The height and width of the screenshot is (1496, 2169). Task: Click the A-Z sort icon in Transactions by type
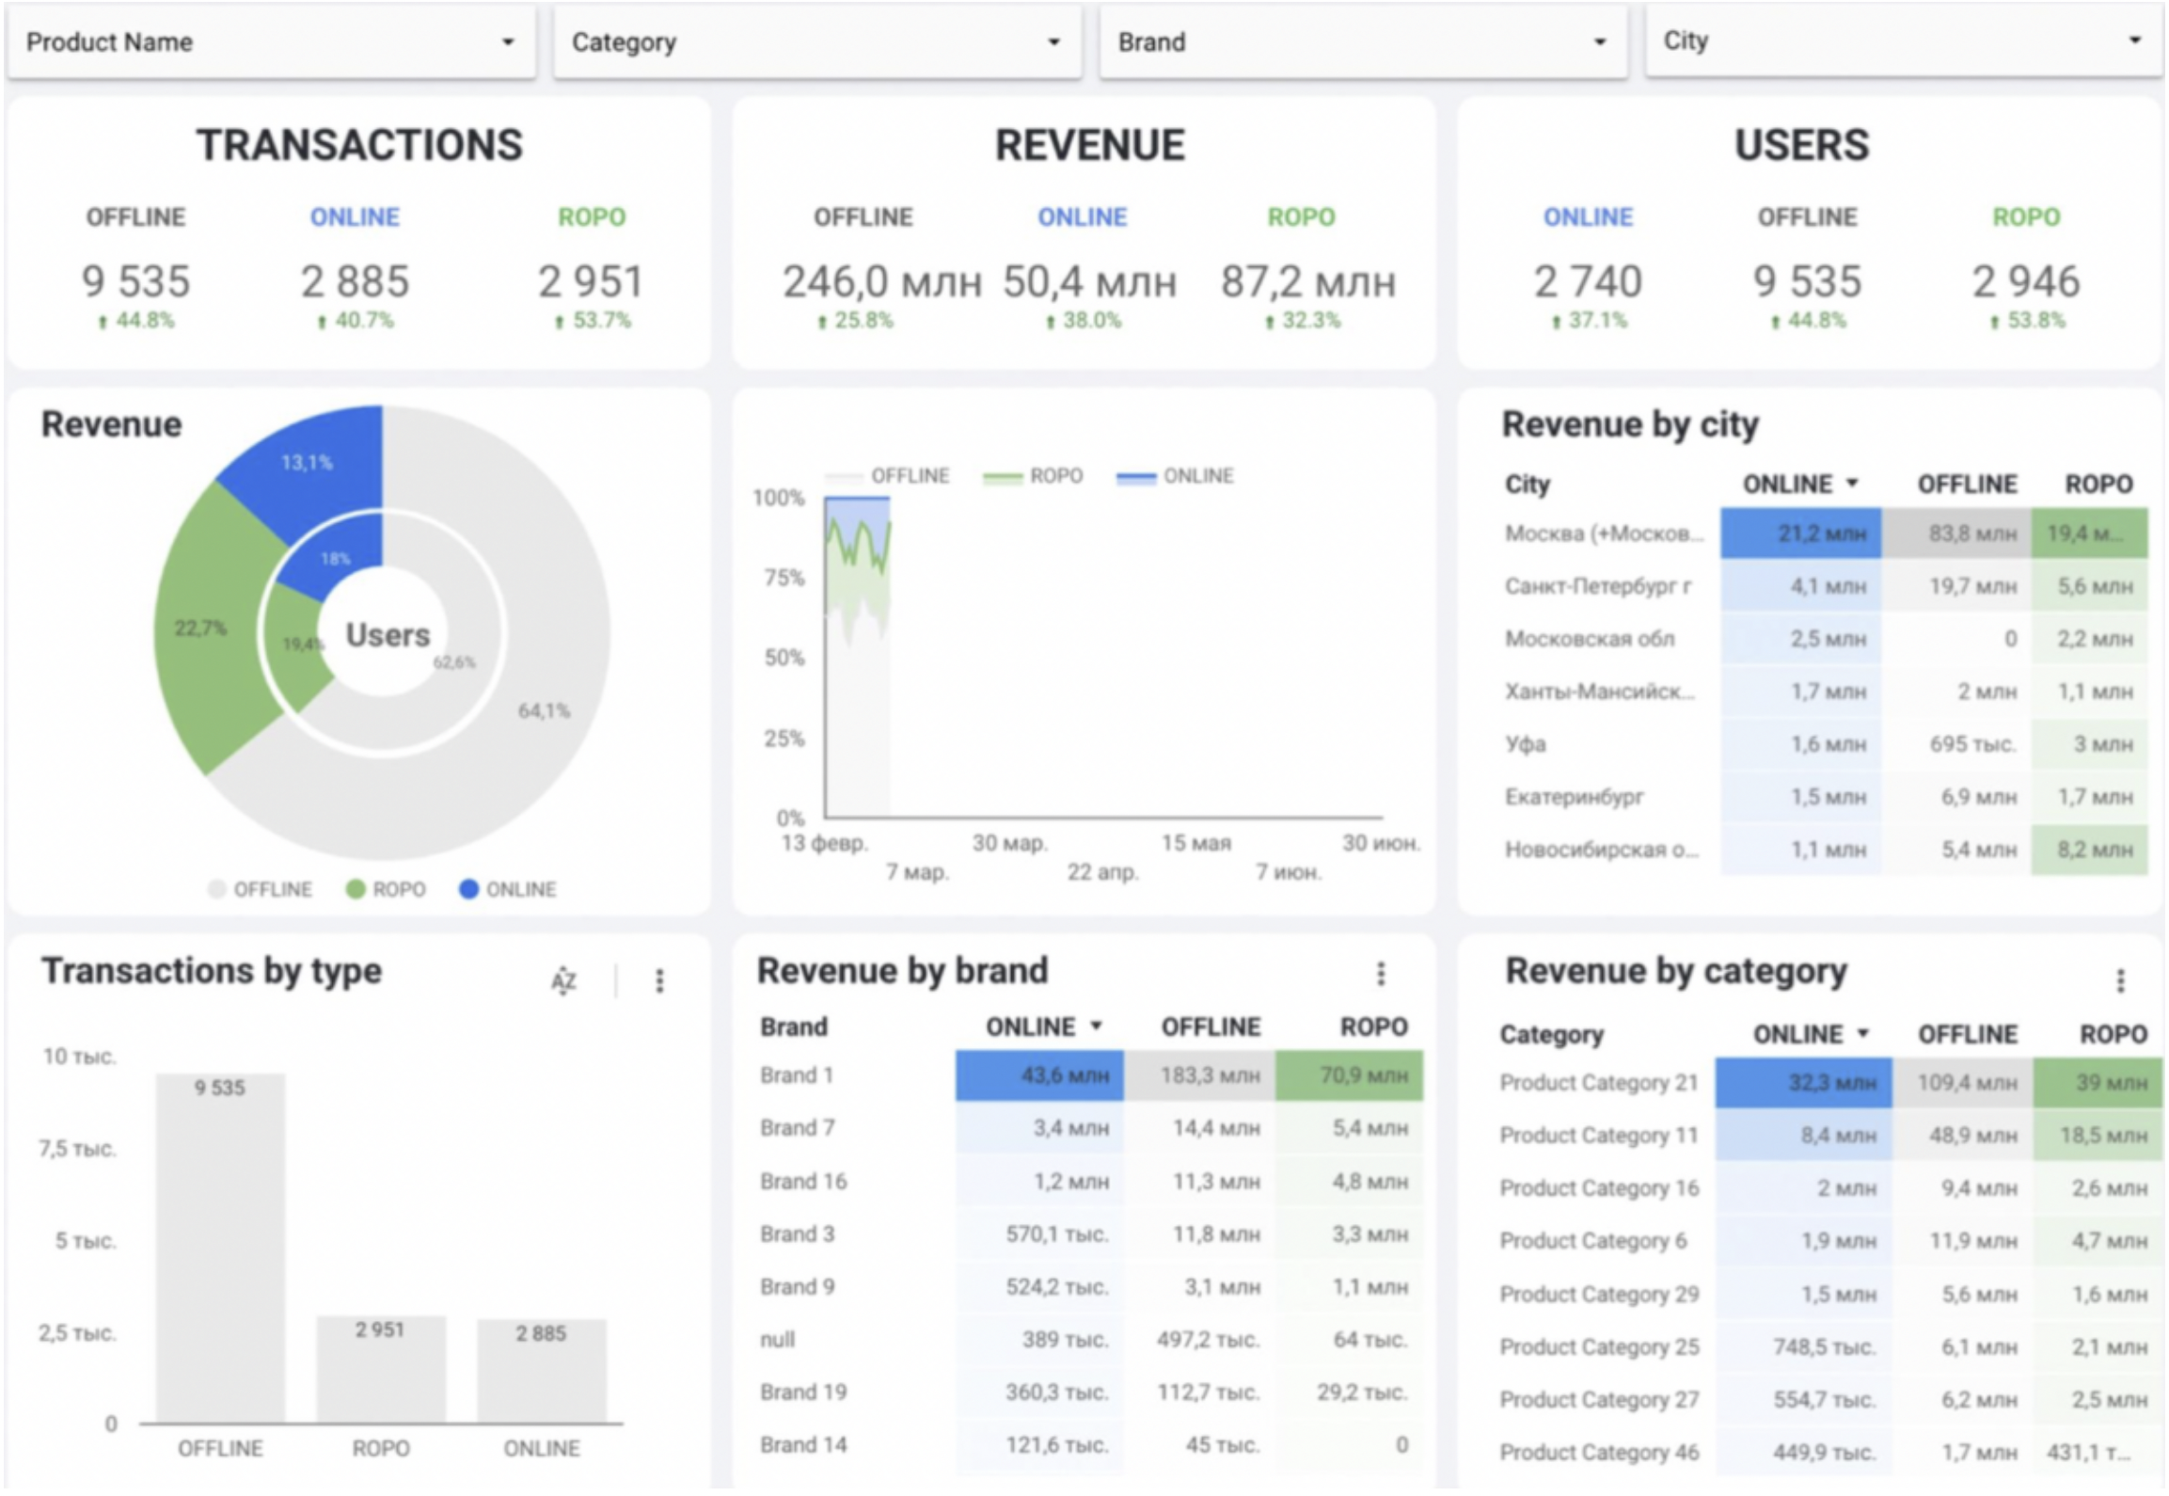563,981
